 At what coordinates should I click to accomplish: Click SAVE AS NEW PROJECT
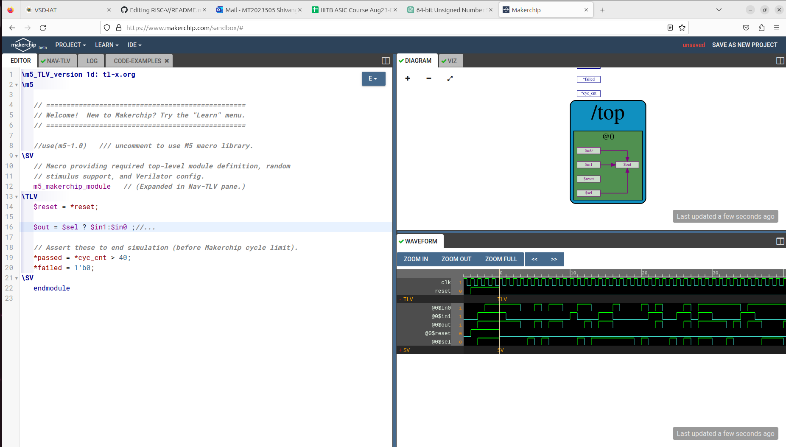click(744, 45)
